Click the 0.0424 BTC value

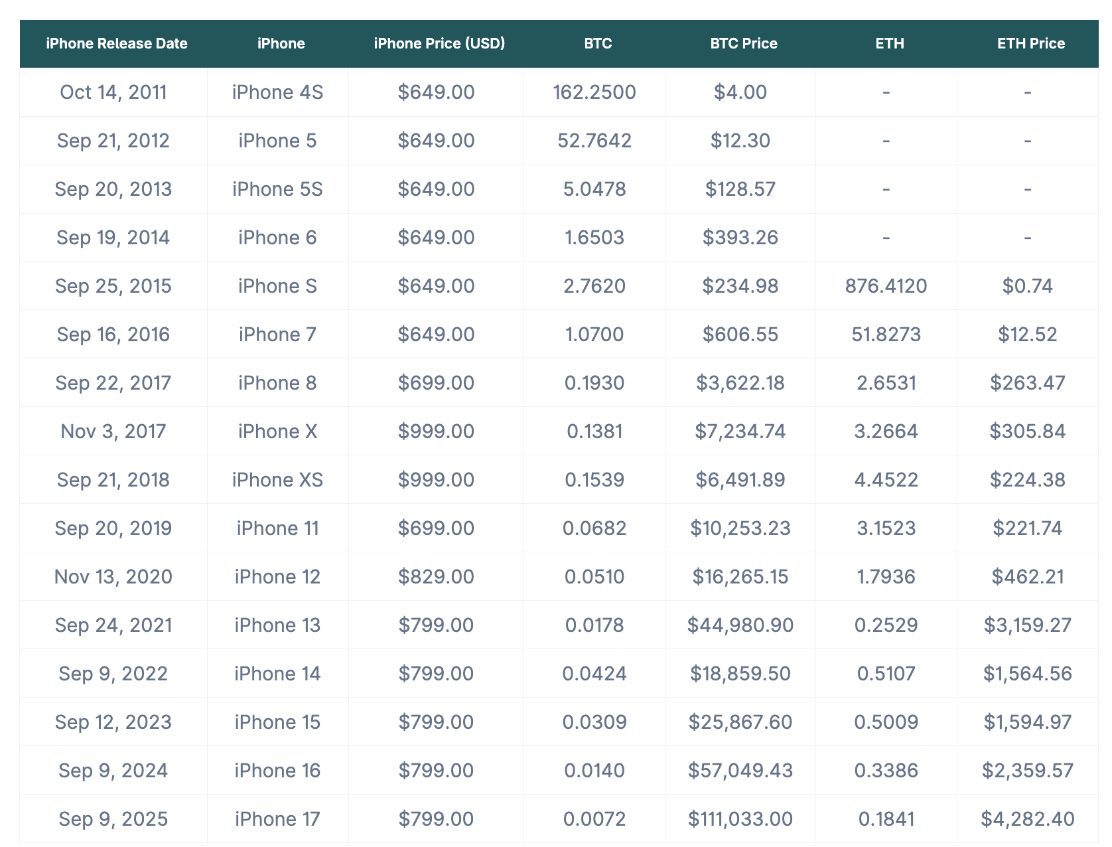594,674
